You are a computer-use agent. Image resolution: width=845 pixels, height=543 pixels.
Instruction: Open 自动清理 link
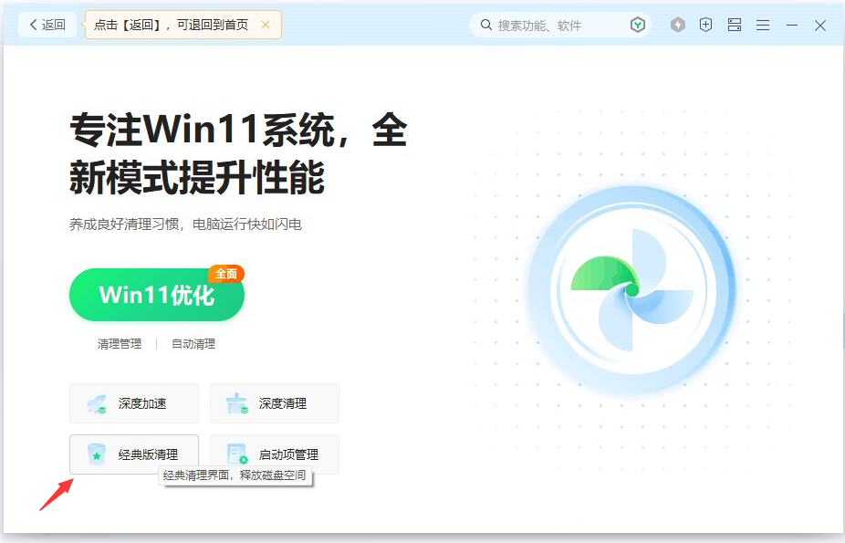(x=193, y=344)
